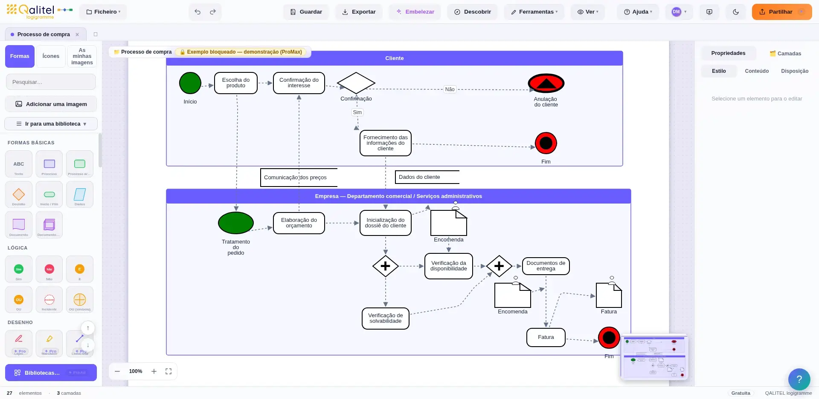Click the Bibliotecas button

(x=51, y=373)
